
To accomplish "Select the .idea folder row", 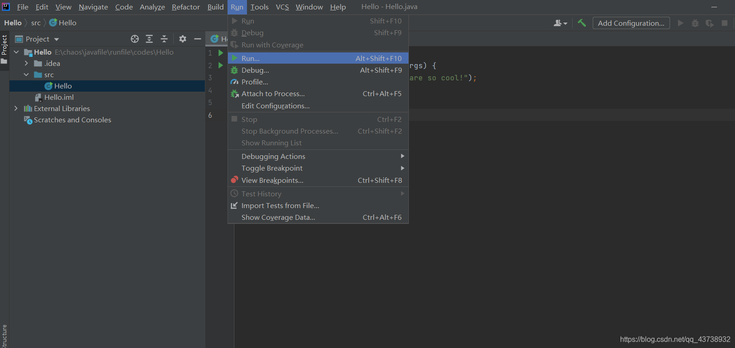I will (x=107, y=63).
